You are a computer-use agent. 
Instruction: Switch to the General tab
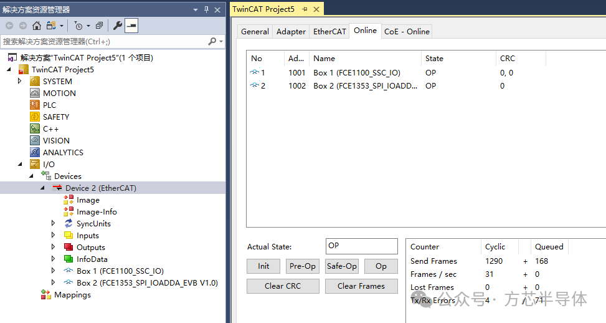[x=255, y=31]
